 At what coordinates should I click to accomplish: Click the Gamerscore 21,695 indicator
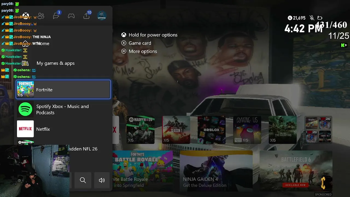(x=296, y=18)
